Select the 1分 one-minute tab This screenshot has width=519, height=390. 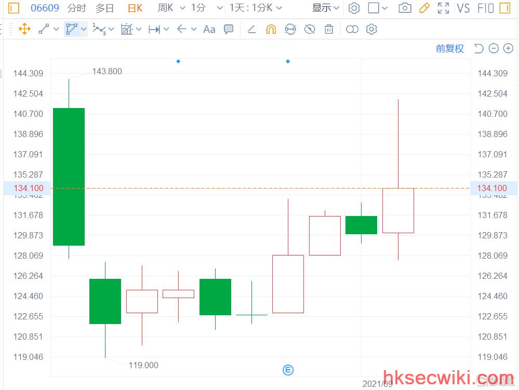point(198,8)
